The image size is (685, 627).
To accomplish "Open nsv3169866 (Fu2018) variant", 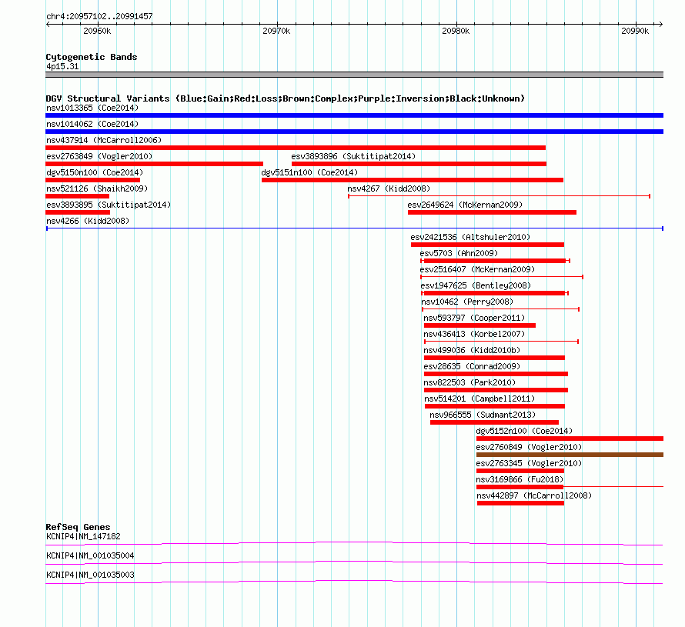I will click(x=570, y=486).
